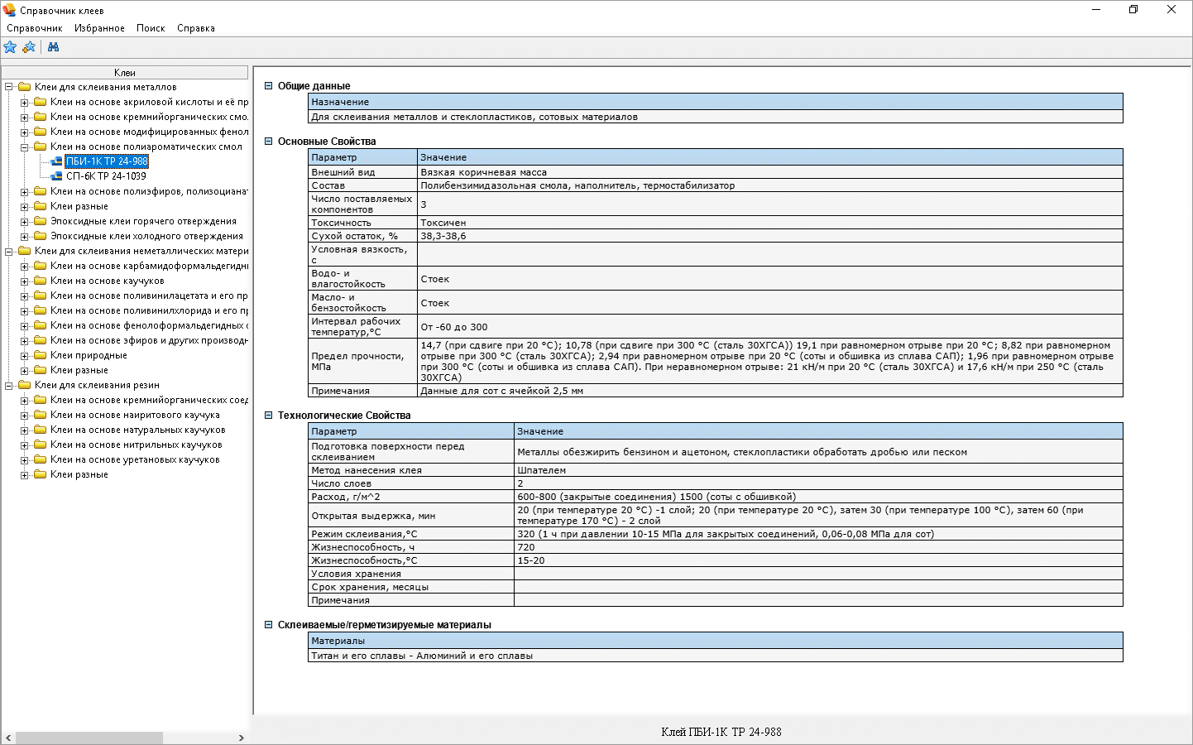The image size is (1193, 745).
Task: Collapse Клеи для склеивания металлов tree node
Action: pos(8,87)
